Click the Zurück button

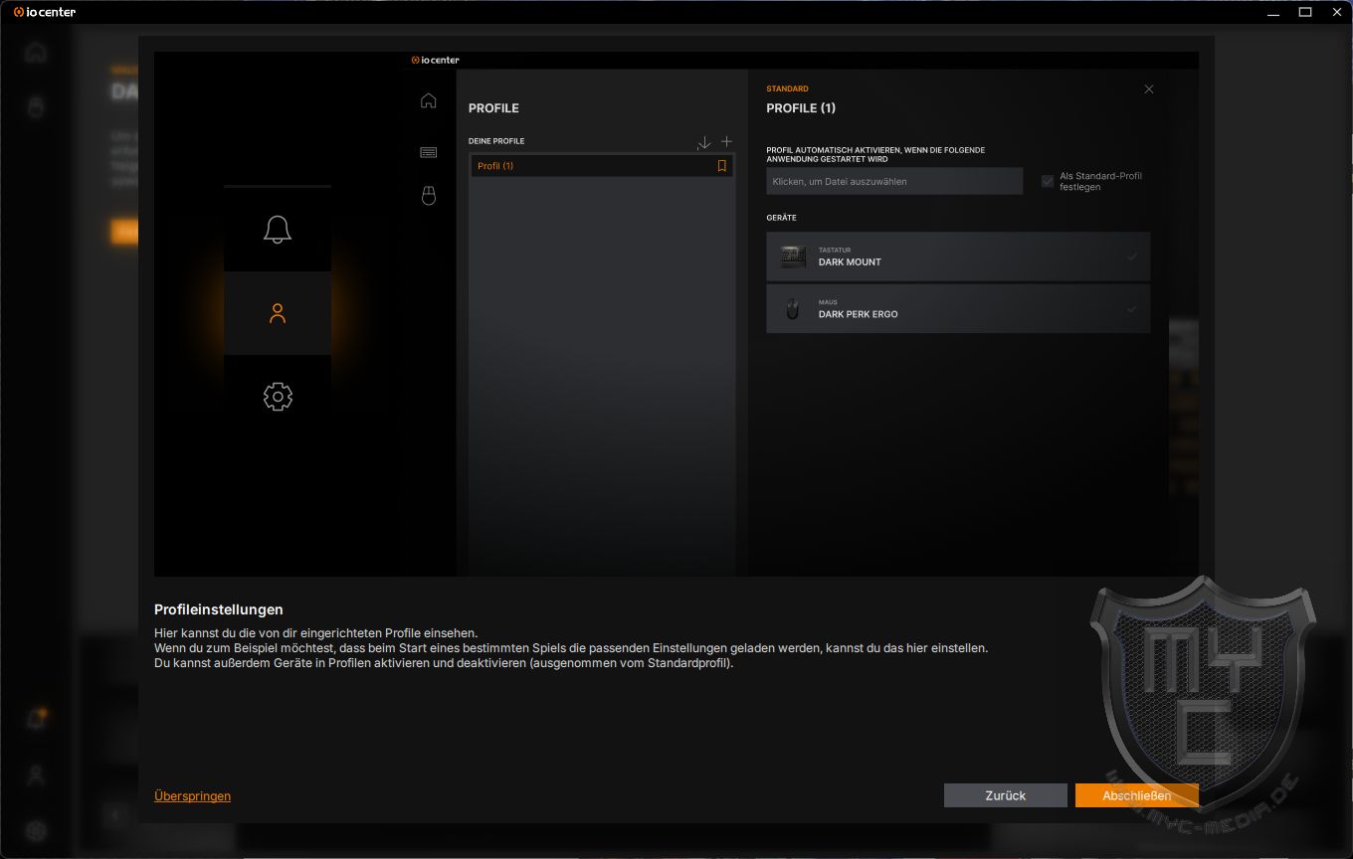point(1005,795)
